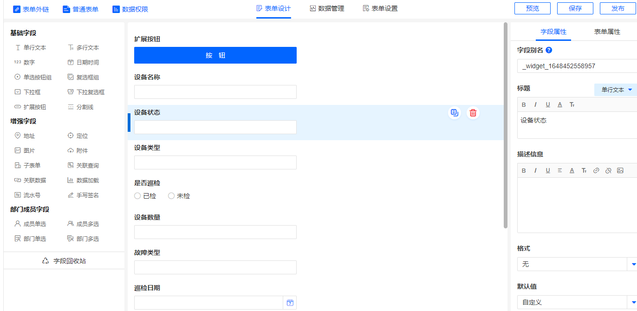Click link icon in 描述信息 toolbar
This screenshot has width=637, height=311.
[596, 170]
